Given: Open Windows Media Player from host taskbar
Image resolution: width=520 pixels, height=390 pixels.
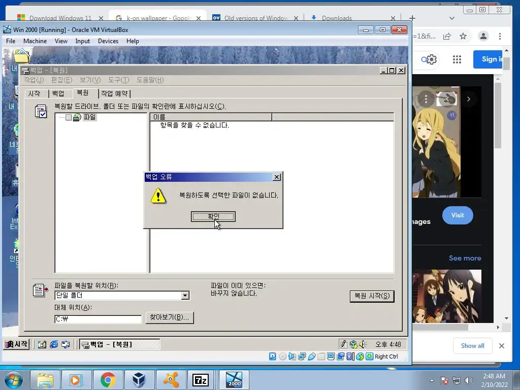Looking at the screenshot, I should tap(77, 380).
